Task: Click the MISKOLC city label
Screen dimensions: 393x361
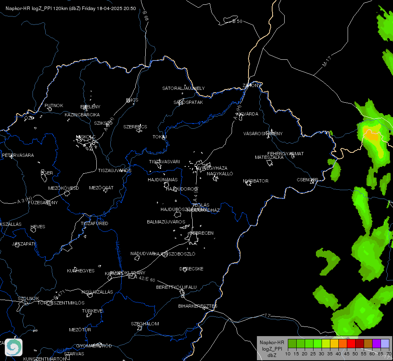Action: (86, 137)
